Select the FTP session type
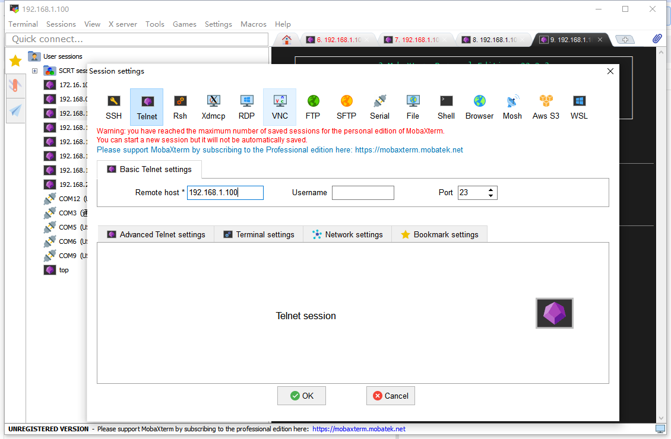This screenshot has height=439, width=671. 313,107
